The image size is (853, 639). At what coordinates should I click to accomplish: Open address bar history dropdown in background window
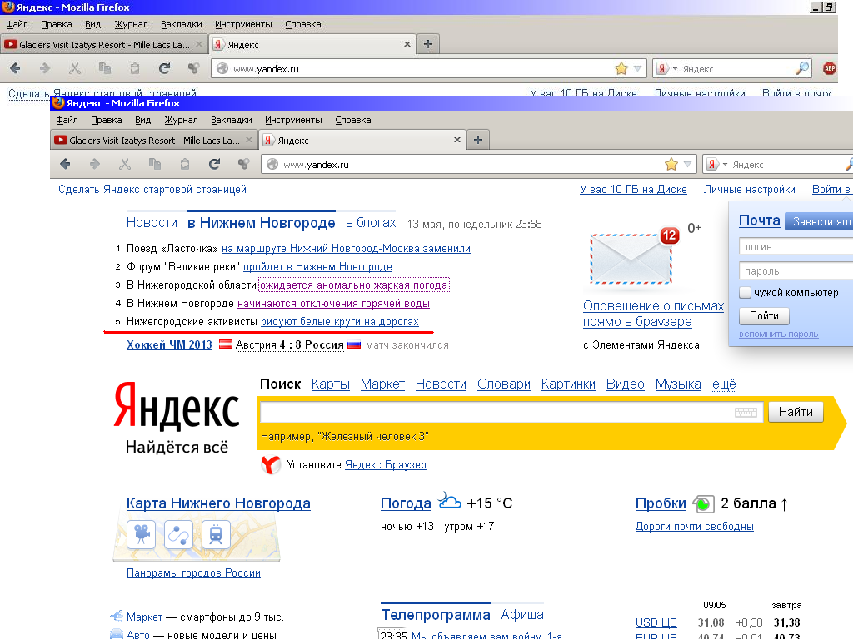click(x=637, y=68)
